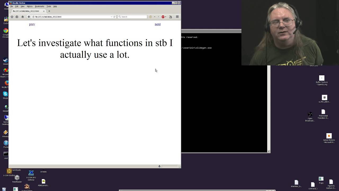This screenshot has height=191, width=339.
Task: Click the Firefox bottom bar download arrow
Action: pos(159,166)
